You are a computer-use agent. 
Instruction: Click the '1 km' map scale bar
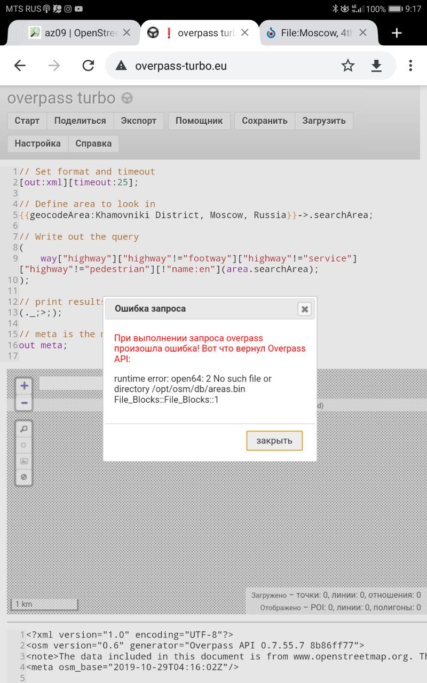pyautogui.click(x=45, y=605)
